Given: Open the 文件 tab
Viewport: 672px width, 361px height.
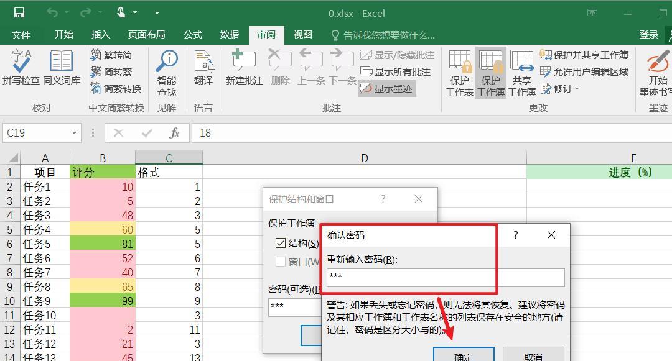Looking at the screenshot, I should click(21, 35).
